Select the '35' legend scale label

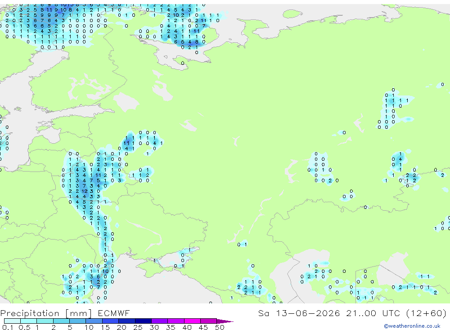tap(171, 327)
